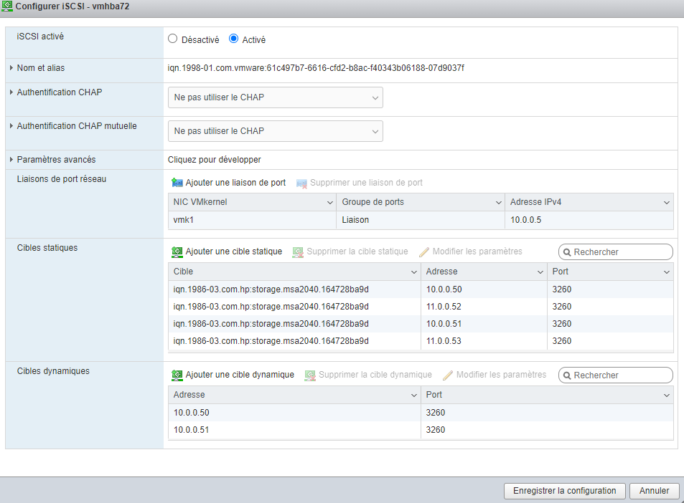This screenshot has height=503, width=684.
Task: Open Groupe de ports column menu arrow
Action: (499, 203)
